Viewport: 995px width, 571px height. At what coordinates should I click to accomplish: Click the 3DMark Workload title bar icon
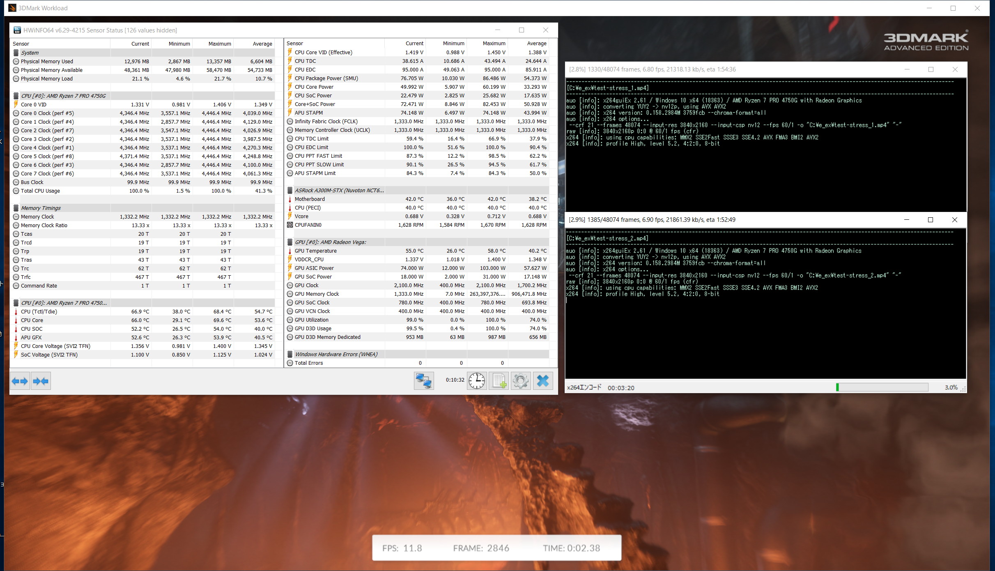pyautogui.click(x=12, y=8)
